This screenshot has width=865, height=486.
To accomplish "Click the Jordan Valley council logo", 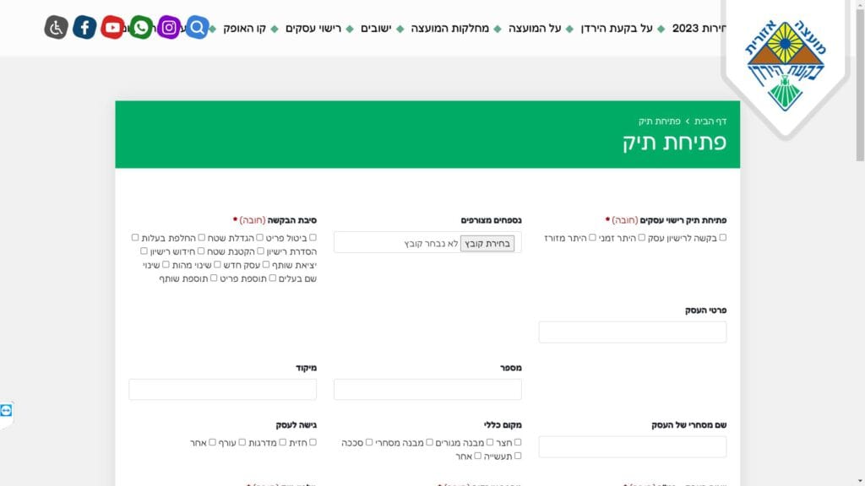I will [785, 64].
